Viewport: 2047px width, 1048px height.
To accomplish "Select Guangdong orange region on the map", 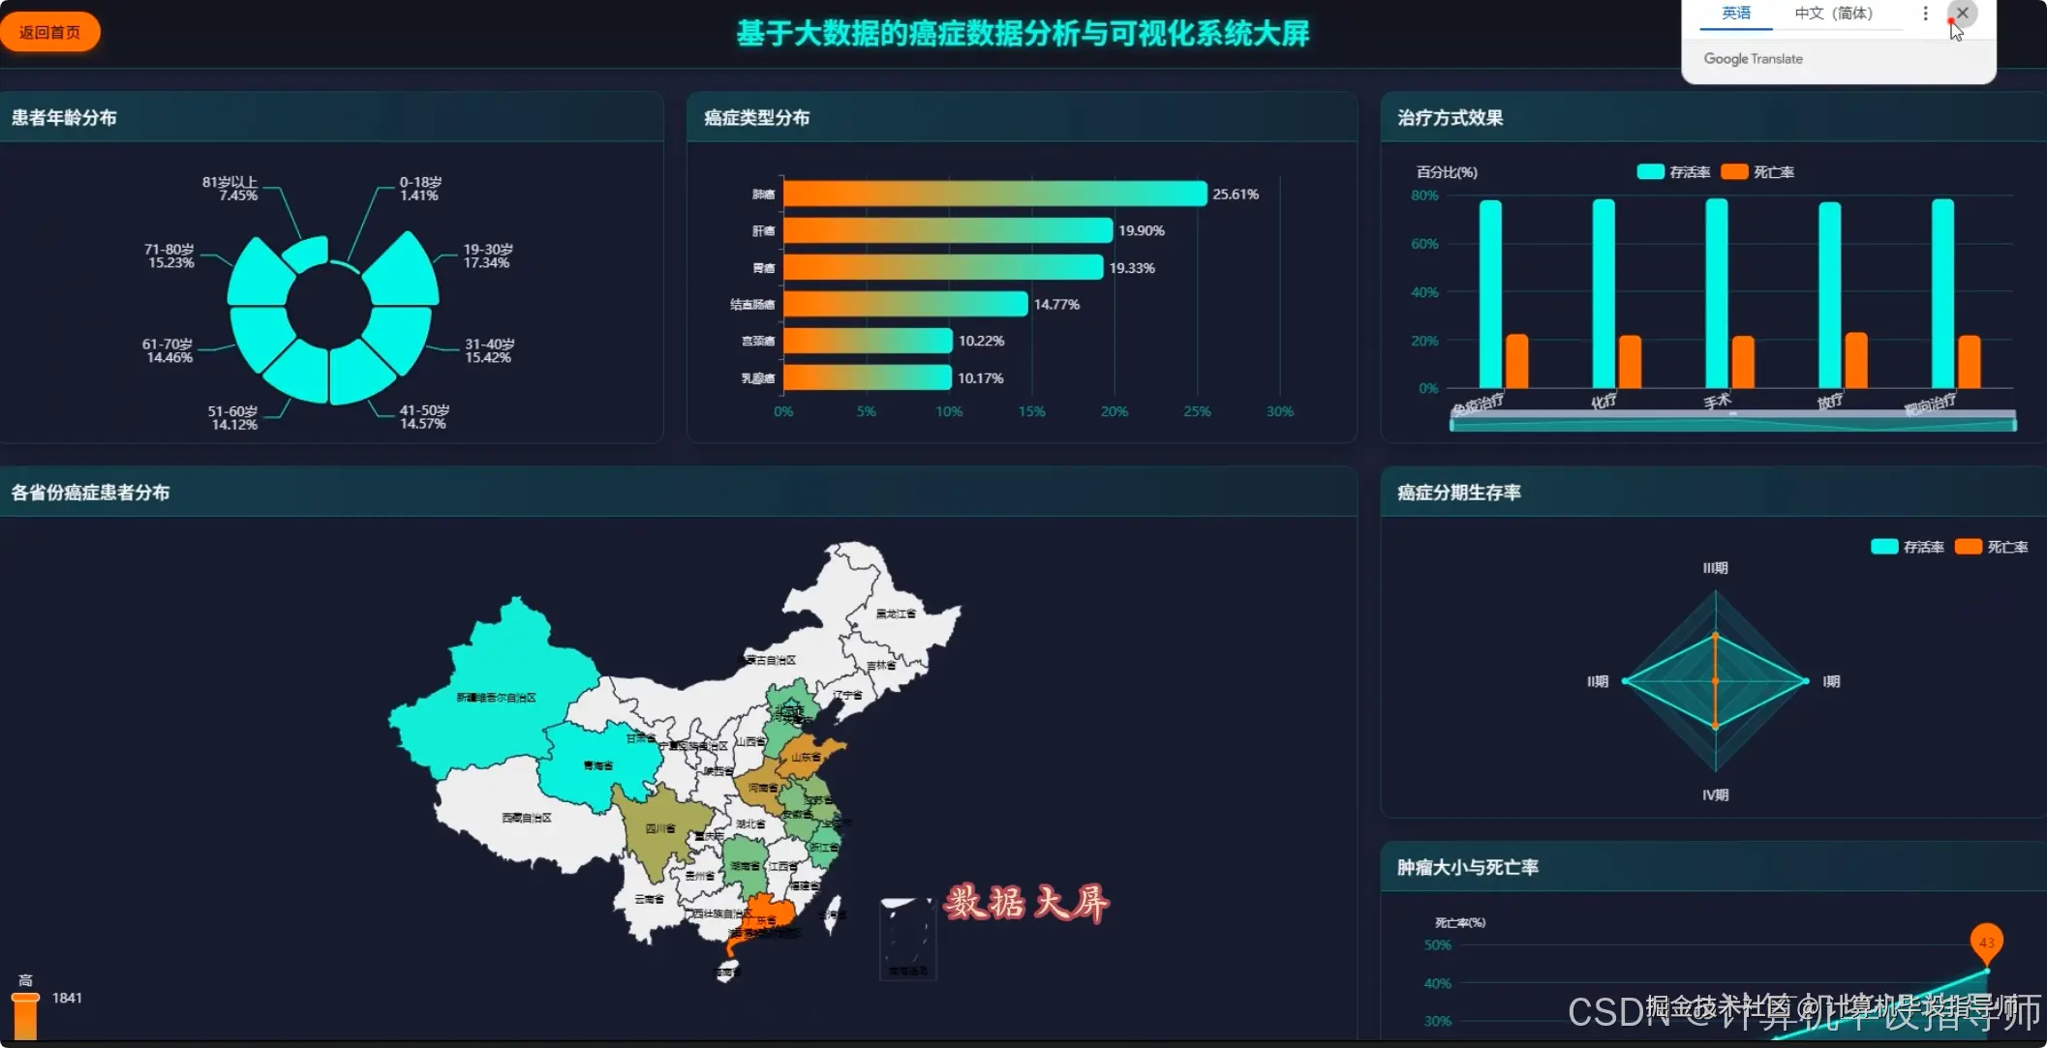I will click(771, 912).
